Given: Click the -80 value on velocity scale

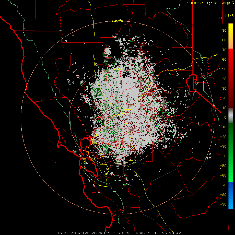Looking at the screenshot, I should (x=223, y=195).
